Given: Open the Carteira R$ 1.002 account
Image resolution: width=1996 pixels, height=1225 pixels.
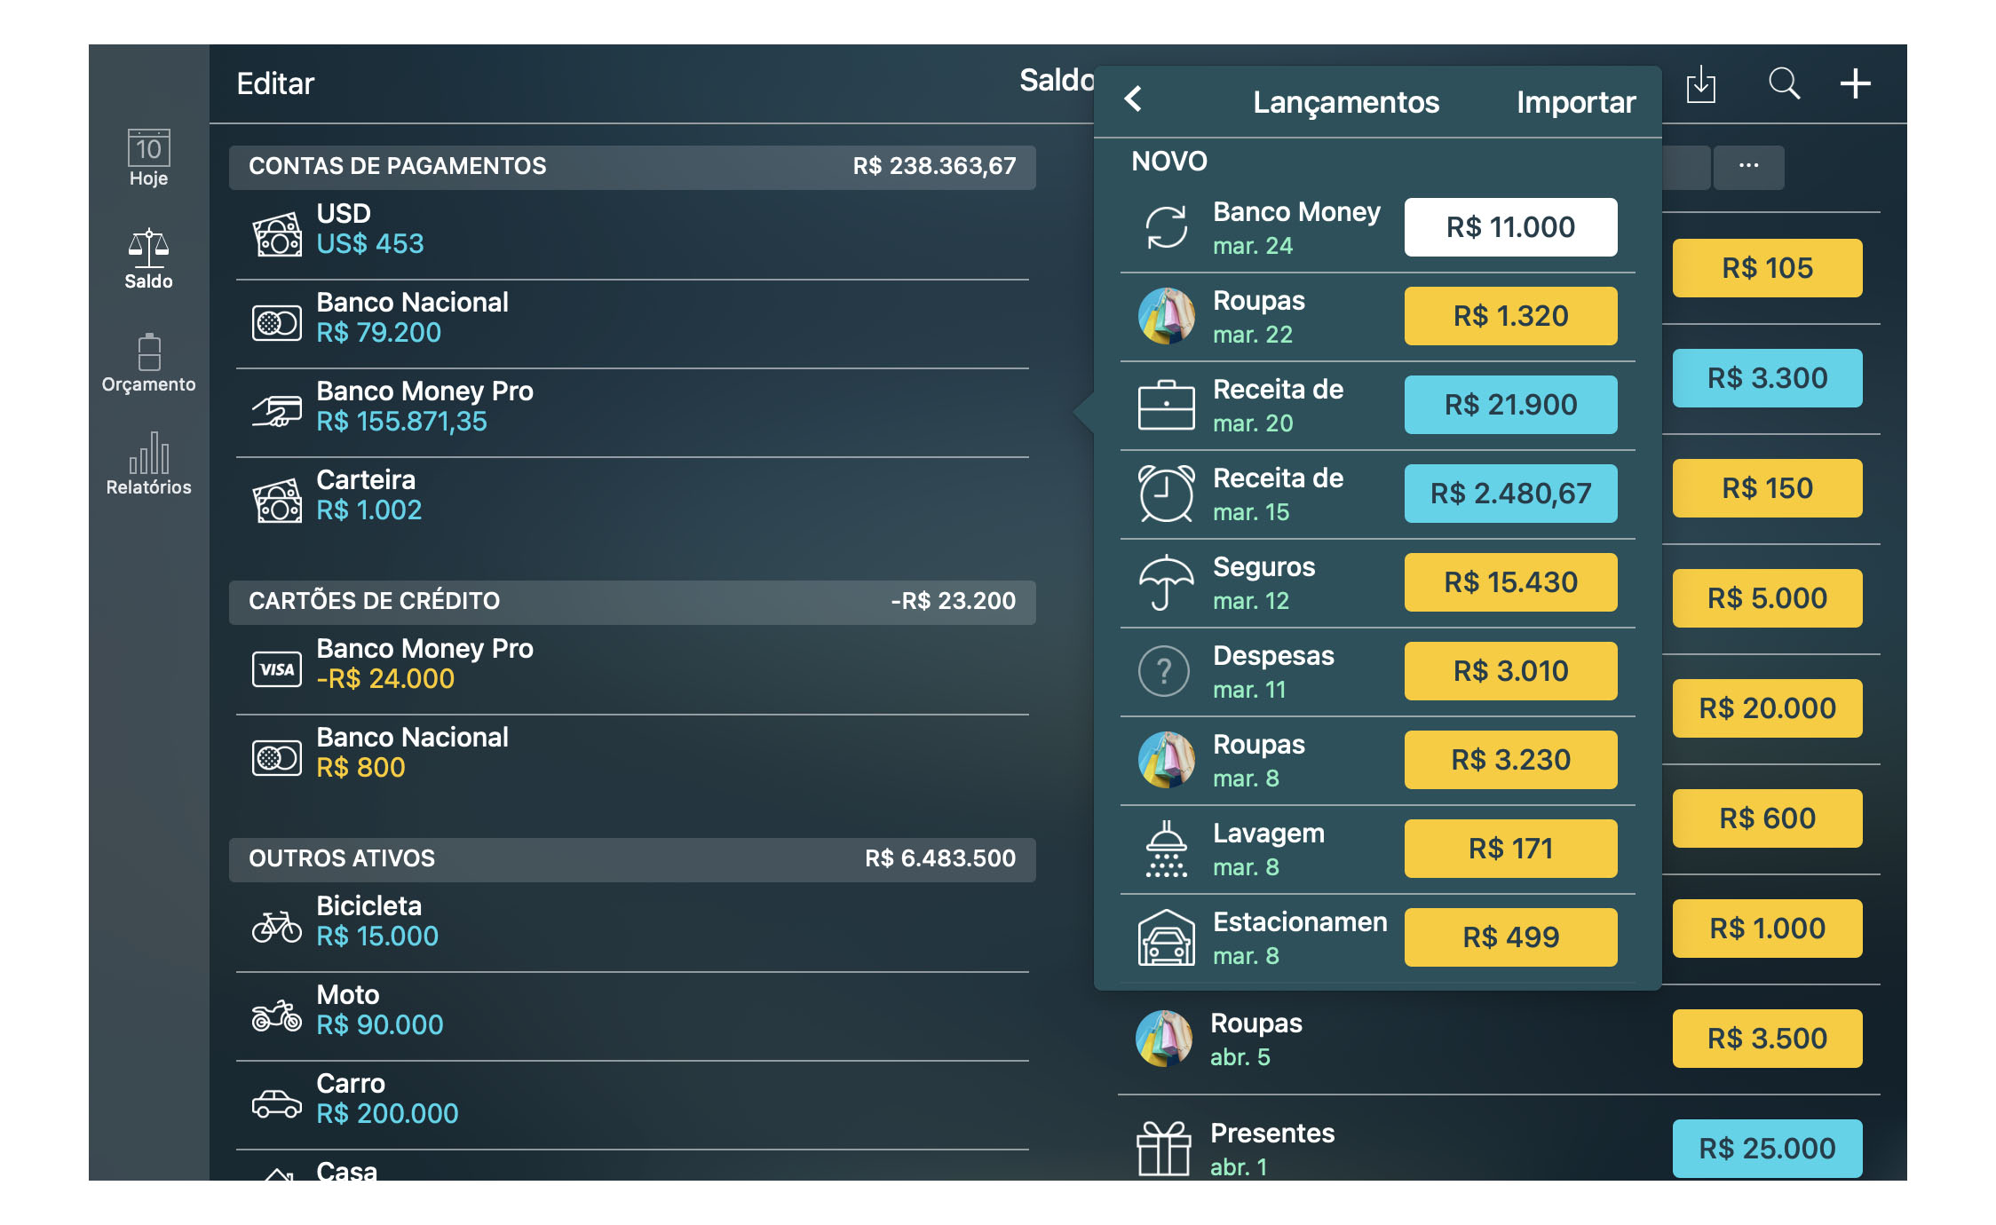Looking at the screenshot, I should click(x=632, y=501).
